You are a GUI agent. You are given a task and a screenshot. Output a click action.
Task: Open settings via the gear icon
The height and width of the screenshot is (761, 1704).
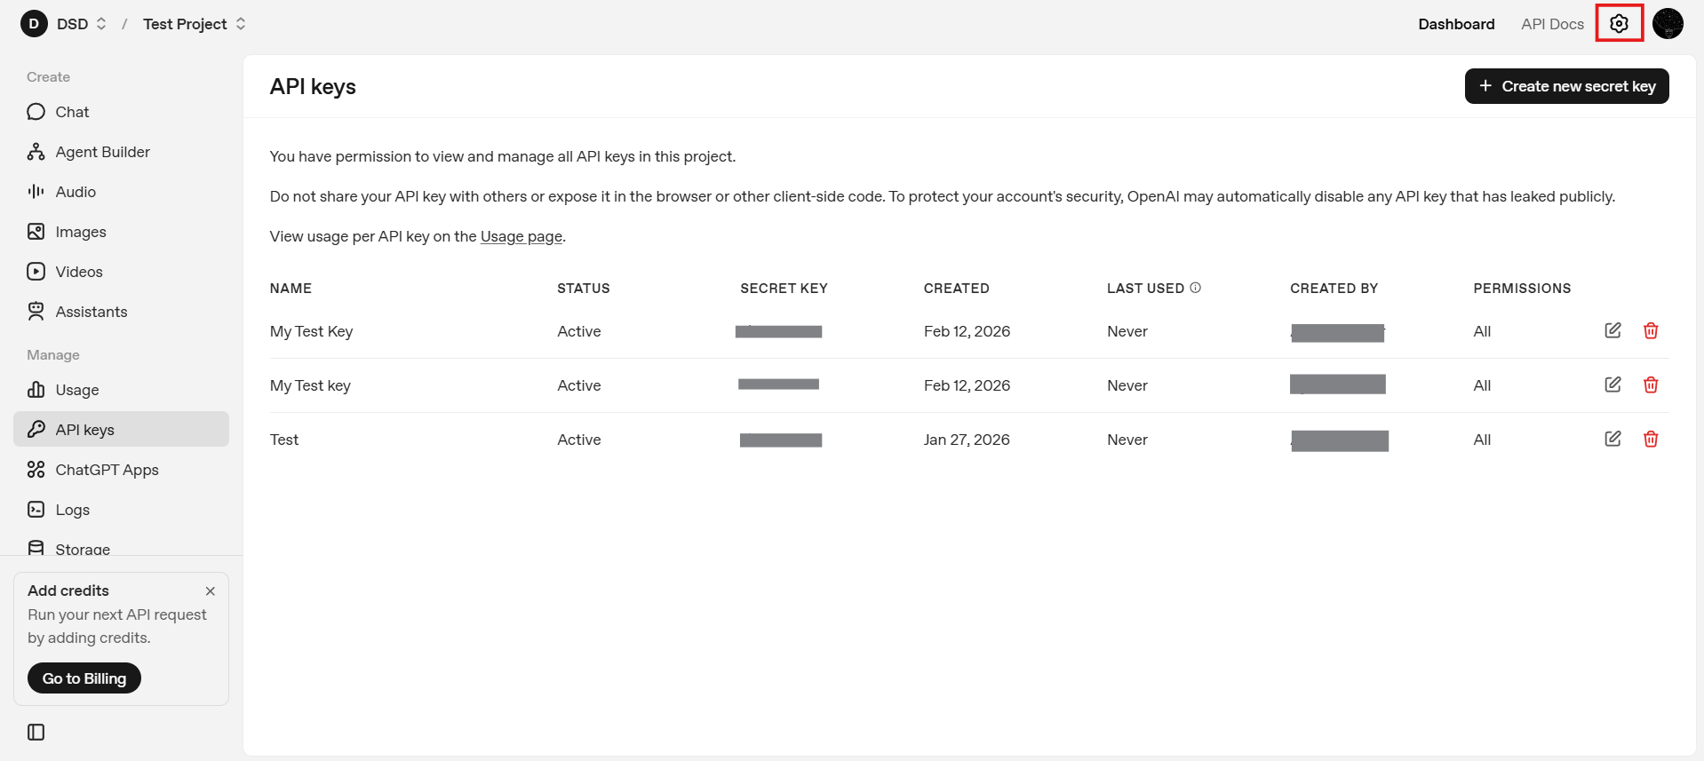pos(1619,24)
